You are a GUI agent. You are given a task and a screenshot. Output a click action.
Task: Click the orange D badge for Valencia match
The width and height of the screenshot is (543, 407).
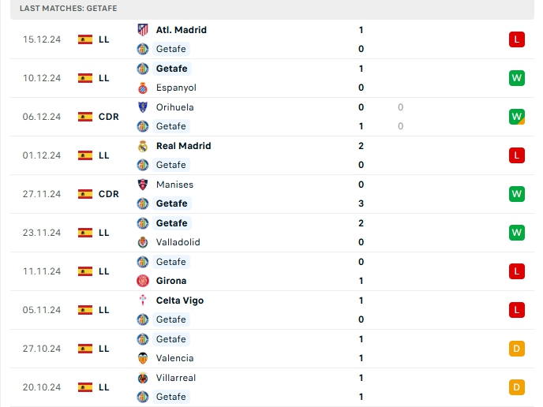[517, 349]
